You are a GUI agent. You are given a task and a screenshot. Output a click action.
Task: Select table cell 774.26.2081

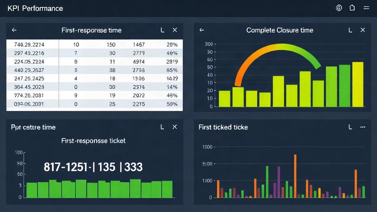29,95
